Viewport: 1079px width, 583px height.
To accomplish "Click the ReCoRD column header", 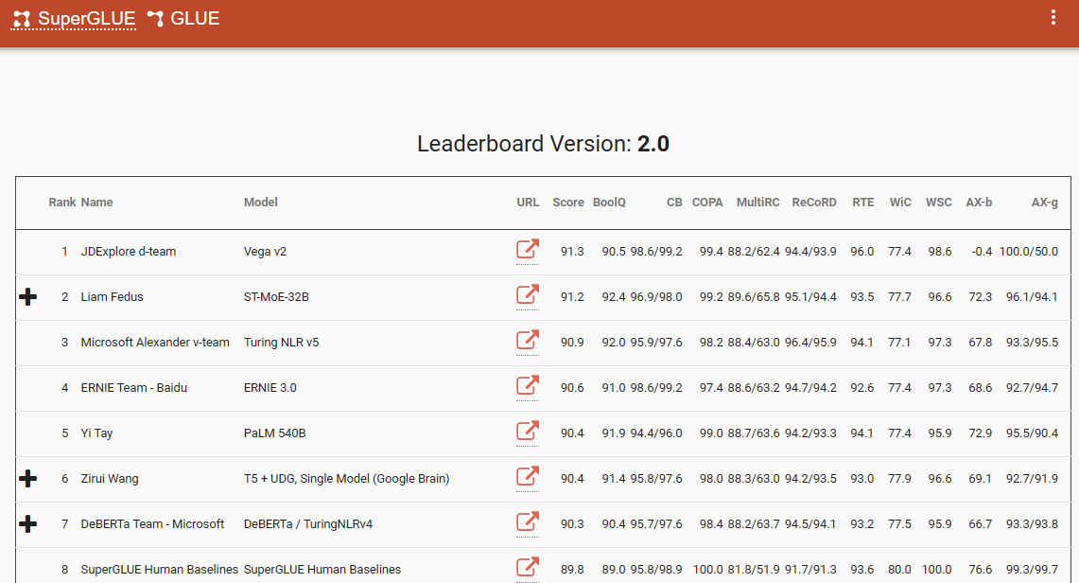I will click(x=814, y=203).
